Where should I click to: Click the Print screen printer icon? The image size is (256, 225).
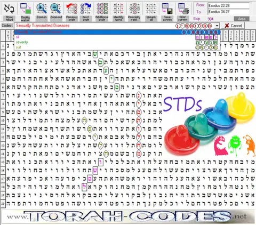tap(183, 9)
